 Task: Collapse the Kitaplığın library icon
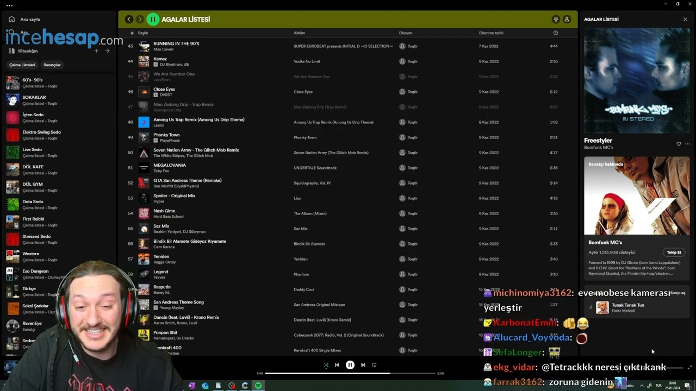(11, 51)
